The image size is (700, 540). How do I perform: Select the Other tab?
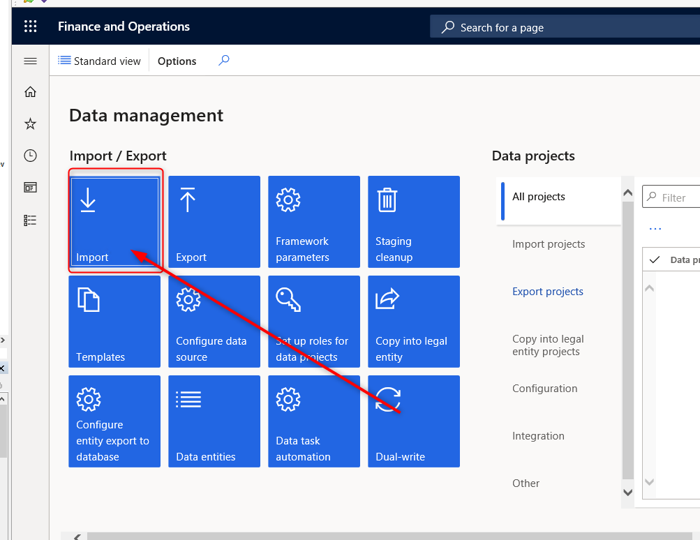(526, 483)
